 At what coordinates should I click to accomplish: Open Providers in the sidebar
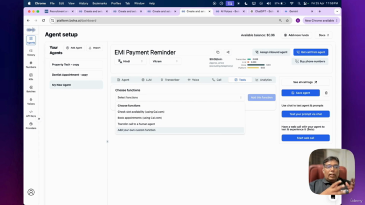[x=31, y=126]
